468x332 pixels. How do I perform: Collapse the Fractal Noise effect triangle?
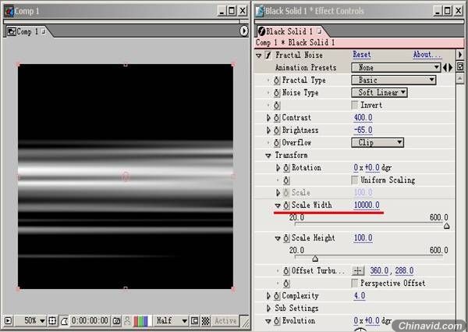(259, 55)
